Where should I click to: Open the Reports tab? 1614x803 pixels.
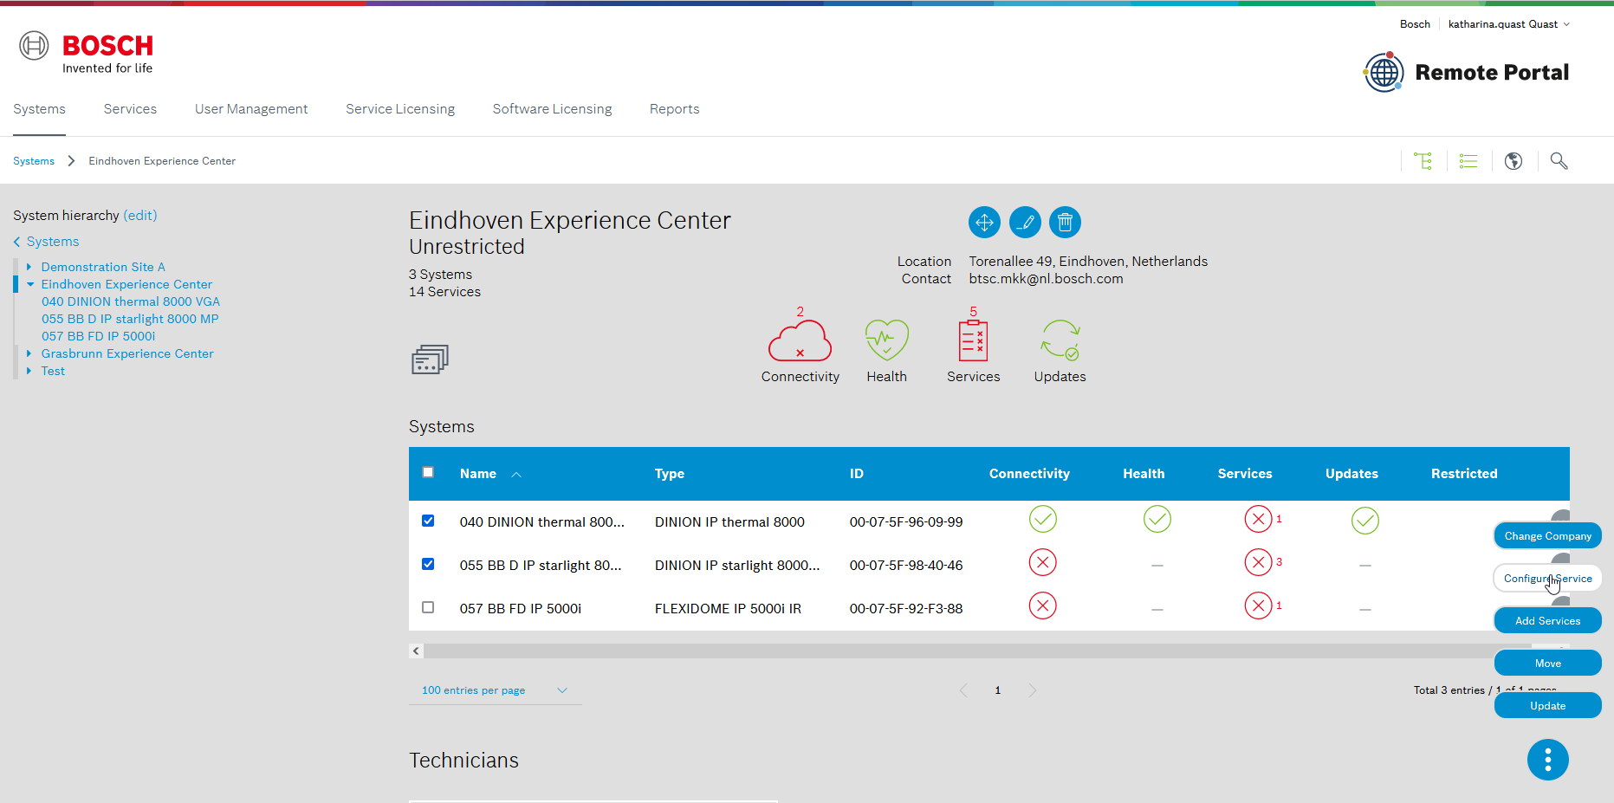(x=674, y=109)
